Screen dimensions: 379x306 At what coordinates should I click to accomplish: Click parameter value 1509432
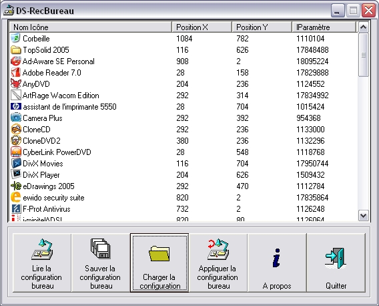tap(310, 175)
